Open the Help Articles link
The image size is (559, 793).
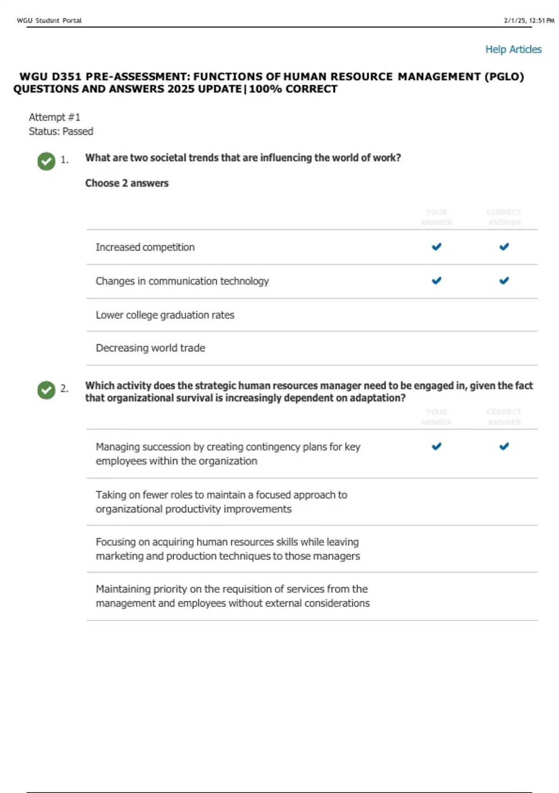click(x=513, y=49)
